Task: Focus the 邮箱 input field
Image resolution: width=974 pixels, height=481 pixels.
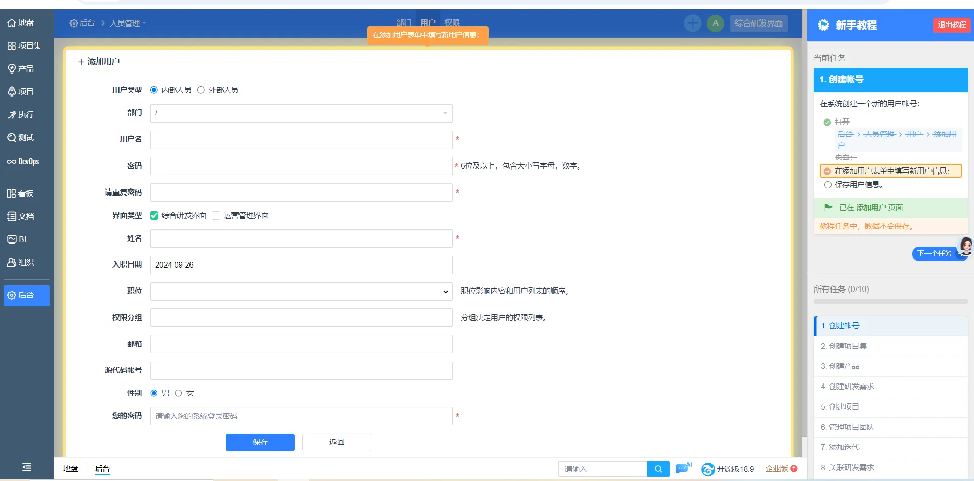Action: [301, 344]
